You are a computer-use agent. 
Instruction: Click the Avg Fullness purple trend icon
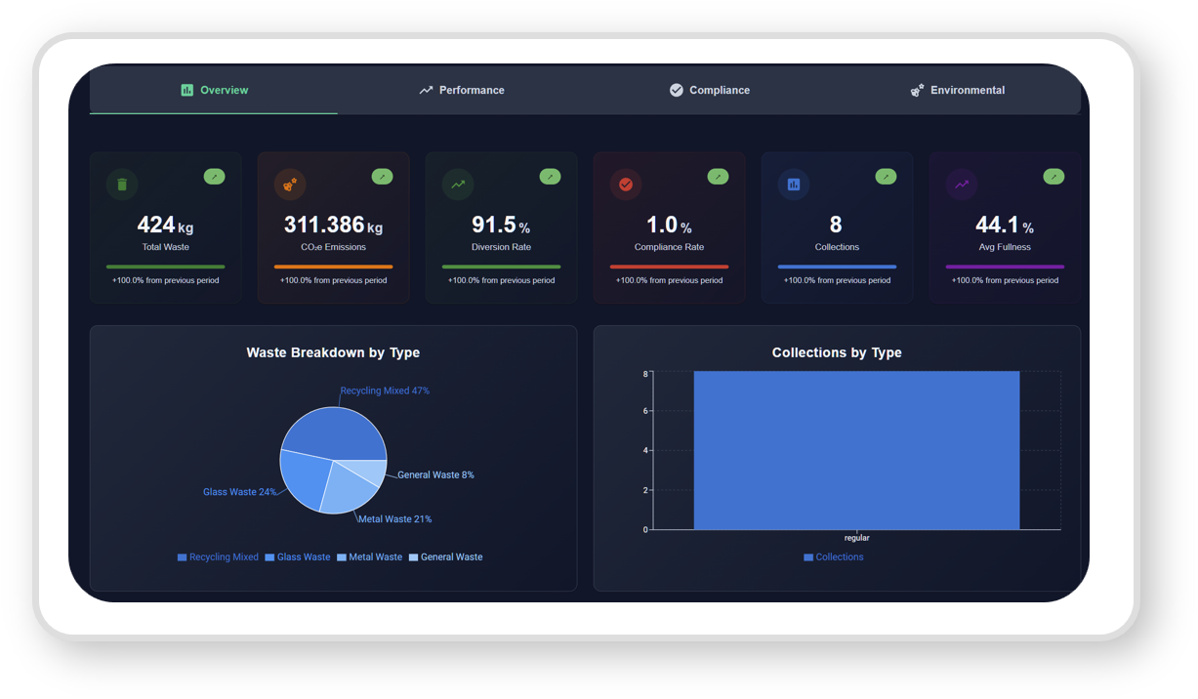[x=962, y=185]
